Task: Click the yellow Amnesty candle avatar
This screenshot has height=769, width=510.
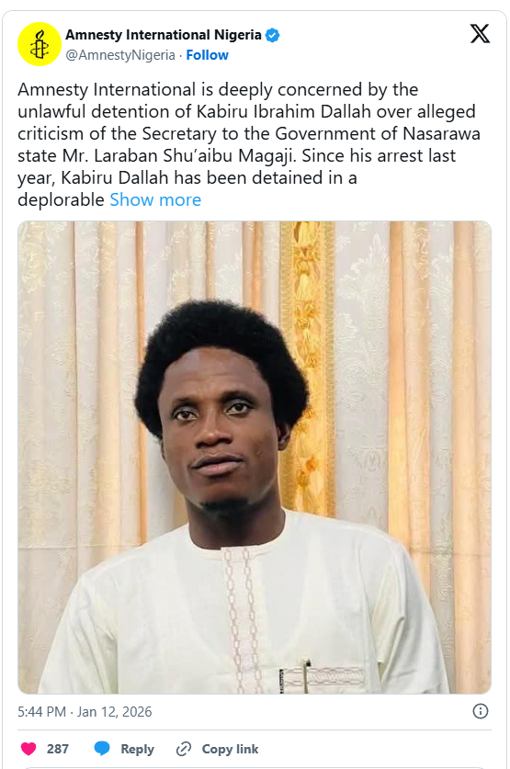Action: point(40,44)
